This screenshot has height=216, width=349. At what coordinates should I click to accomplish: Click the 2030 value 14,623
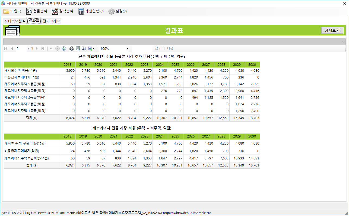pyautogui.click(x=254, y=158)
